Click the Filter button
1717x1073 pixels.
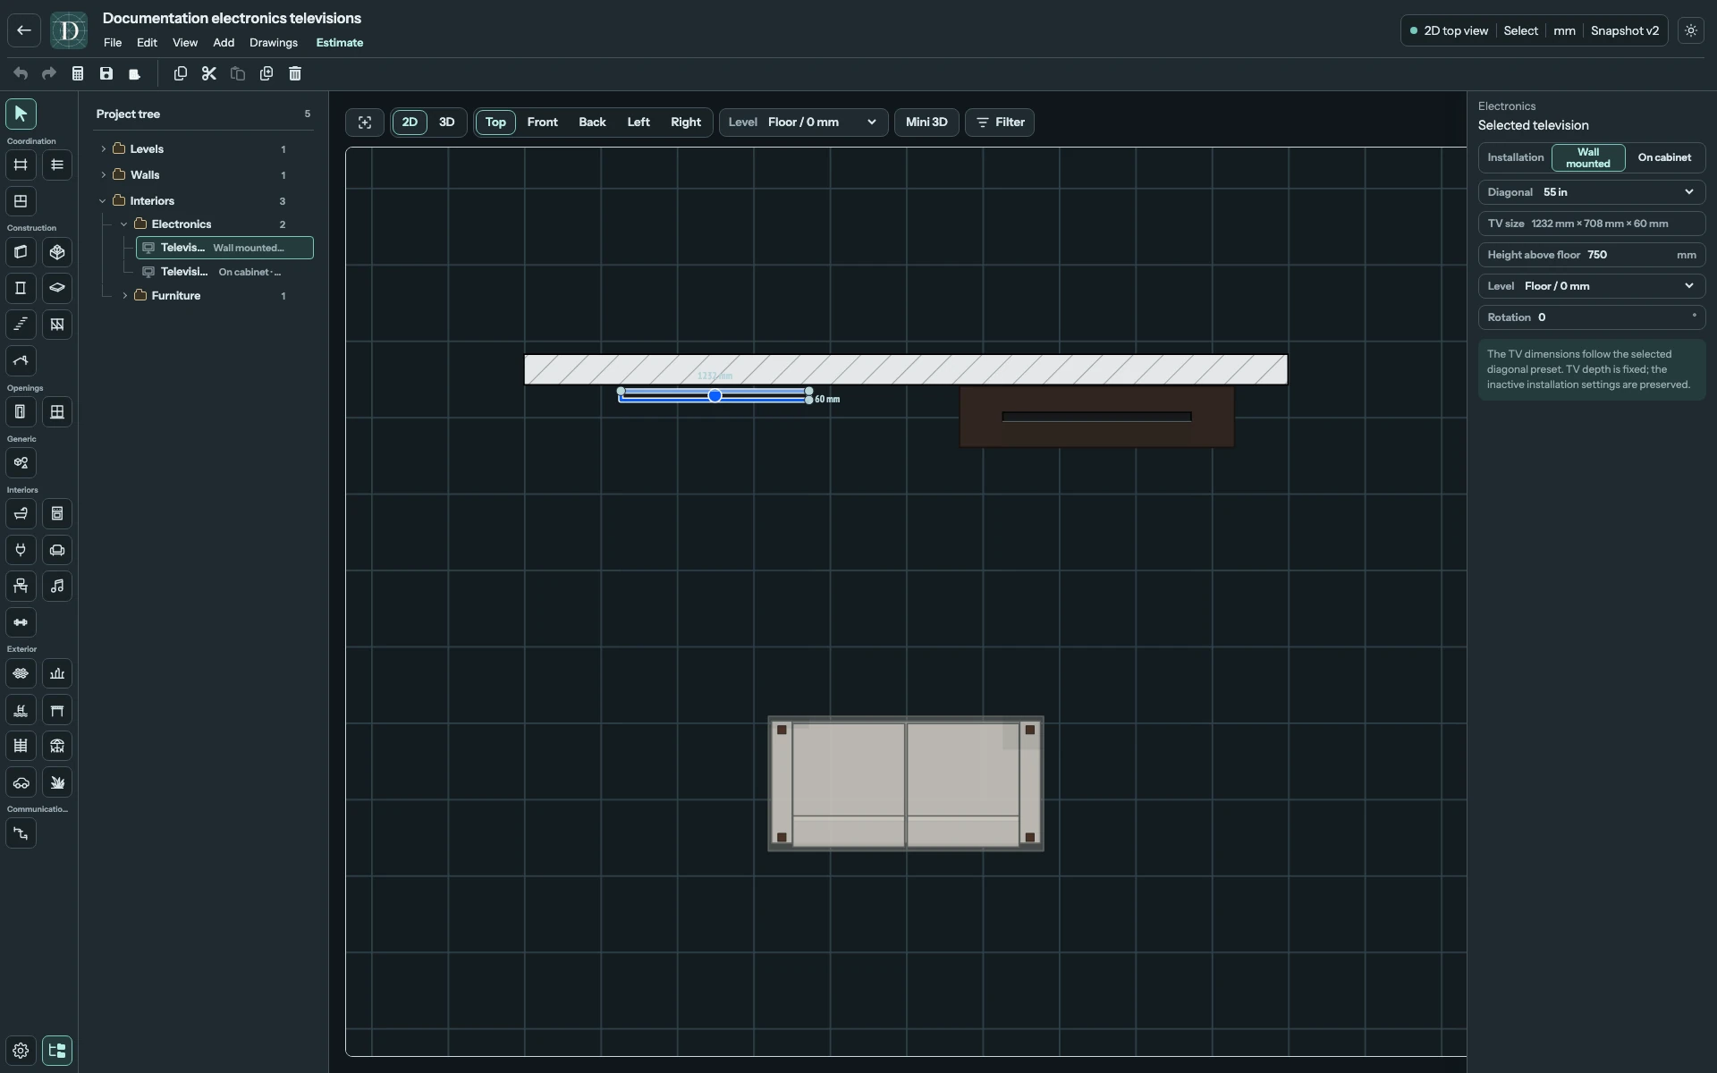click(1000, 123)
